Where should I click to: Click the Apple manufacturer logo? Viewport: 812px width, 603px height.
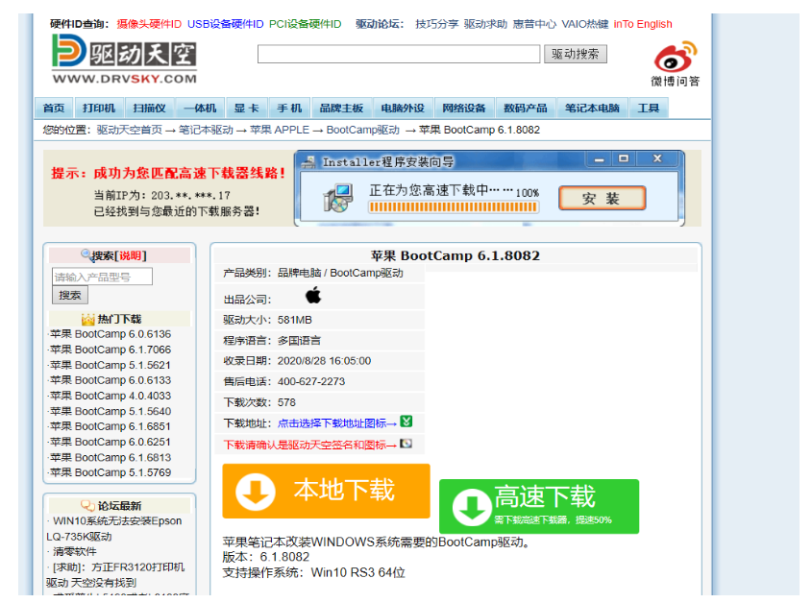click(x=313, y=295)
